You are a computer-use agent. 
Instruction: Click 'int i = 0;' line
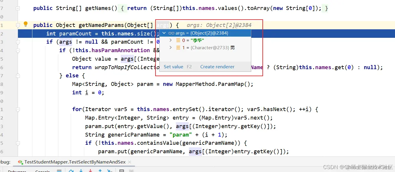(x=88, y=93)
